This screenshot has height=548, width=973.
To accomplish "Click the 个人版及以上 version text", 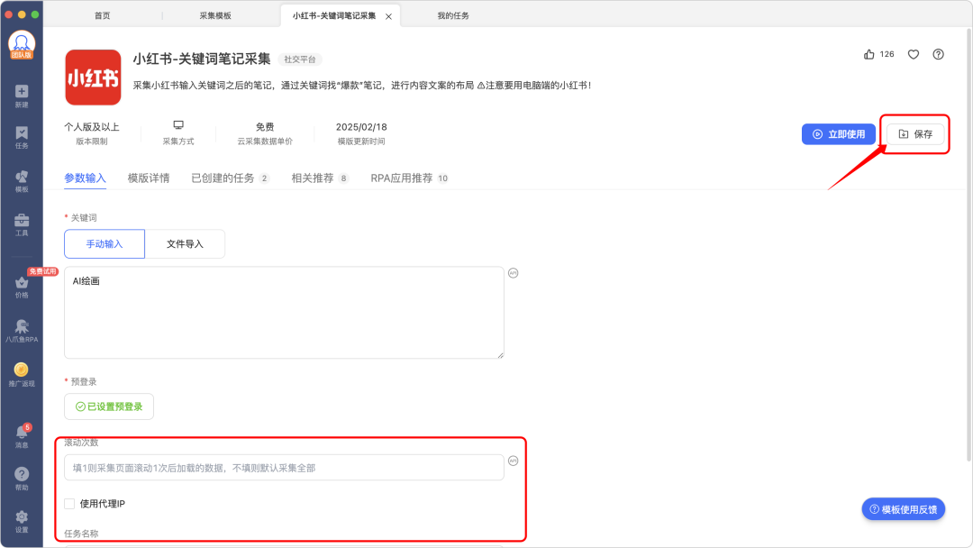I will (92, 126).
